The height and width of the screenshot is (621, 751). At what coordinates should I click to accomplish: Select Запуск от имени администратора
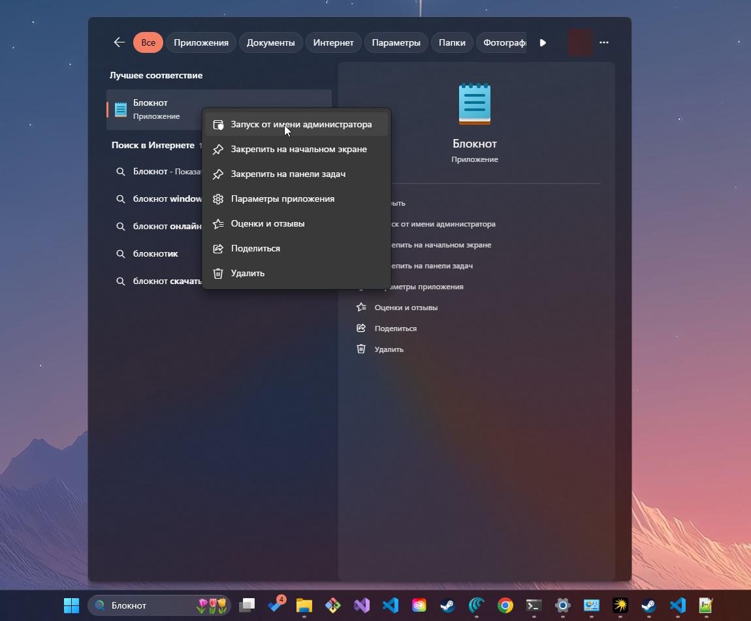coord(296,124)
